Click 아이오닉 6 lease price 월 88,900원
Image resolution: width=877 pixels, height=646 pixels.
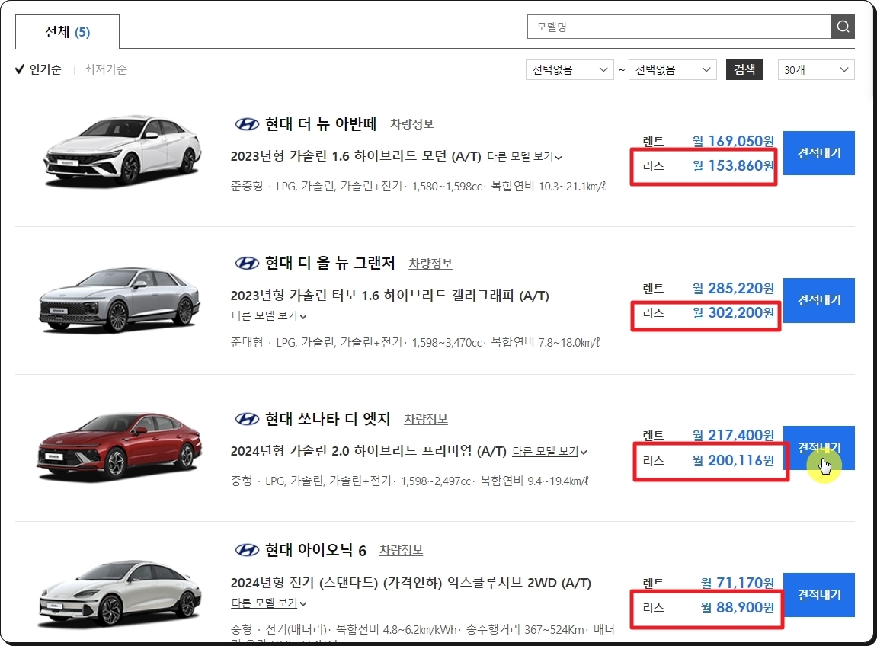738,607
